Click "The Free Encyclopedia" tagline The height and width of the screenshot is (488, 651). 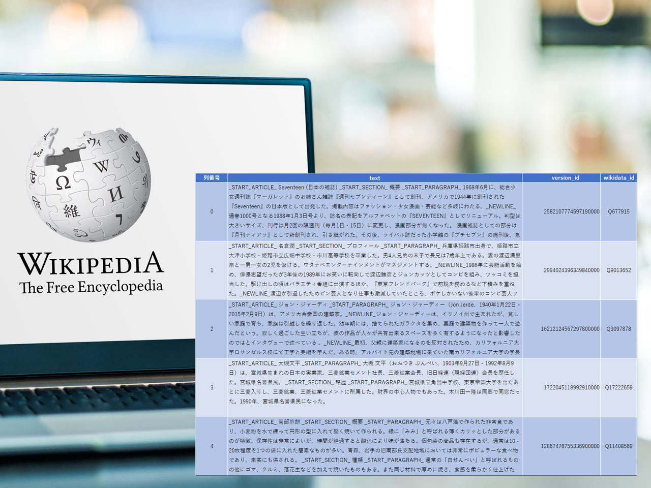[91, 287]
